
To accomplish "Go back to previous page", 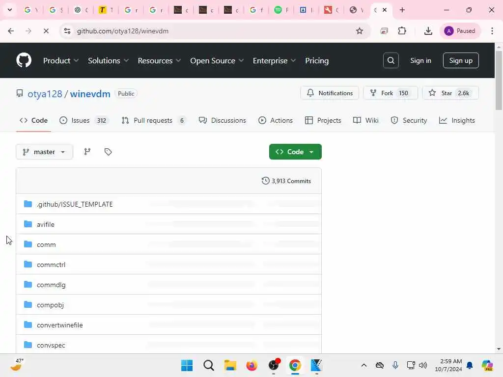I will pos(11,31).
